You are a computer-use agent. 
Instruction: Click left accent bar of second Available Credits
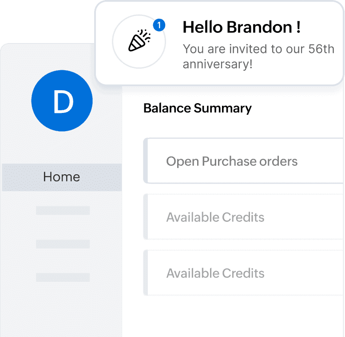coord(145,273)
